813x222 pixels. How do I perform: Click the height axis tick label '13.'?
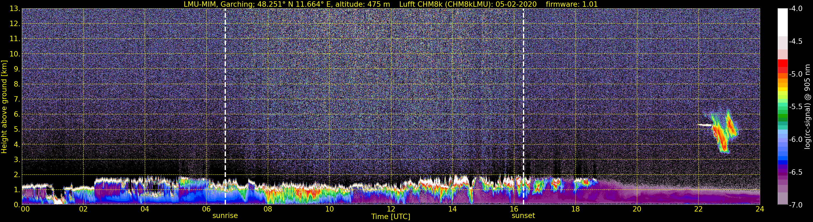[15, 9]
